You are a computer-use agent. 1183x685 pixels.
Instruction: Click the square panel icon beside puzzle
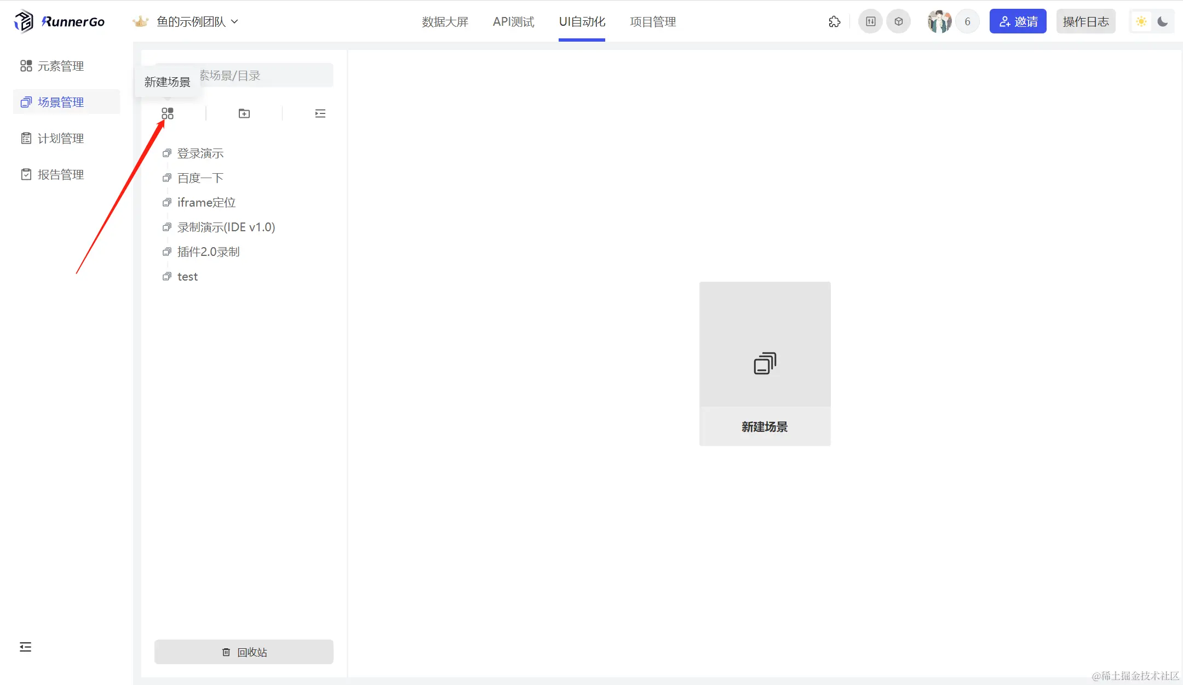870,21
